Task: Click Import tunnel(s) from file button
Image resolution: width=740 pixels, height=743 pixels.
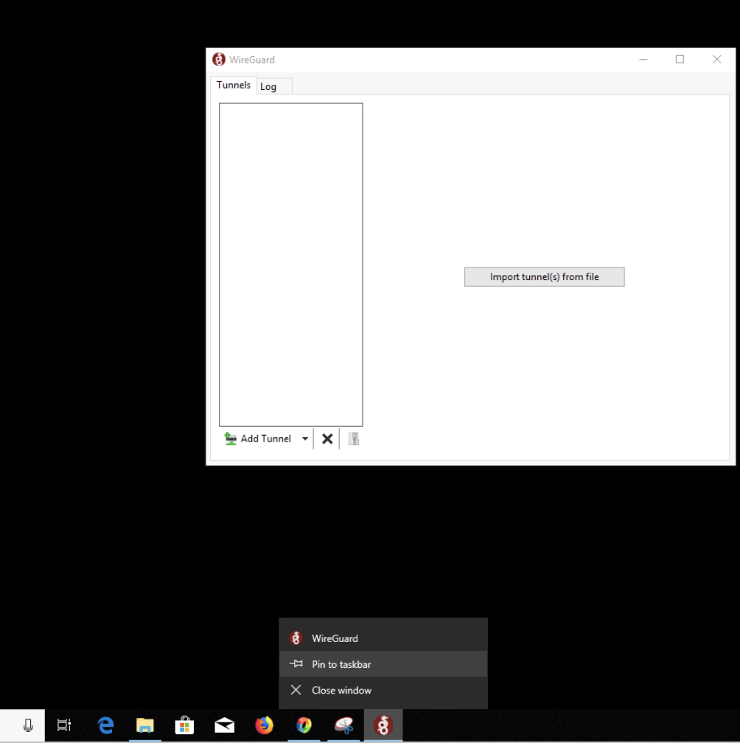Action: pyautogui.click(x=544, y=276)
